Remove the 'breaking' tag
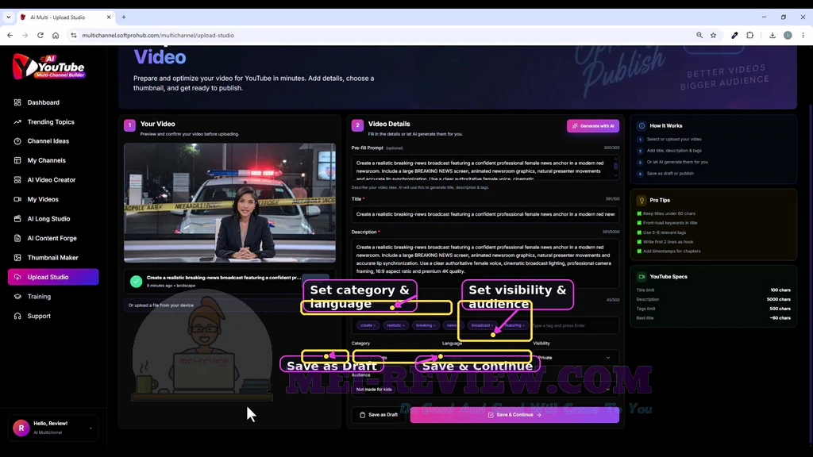 pyautogui.click(x=434, y=325)
